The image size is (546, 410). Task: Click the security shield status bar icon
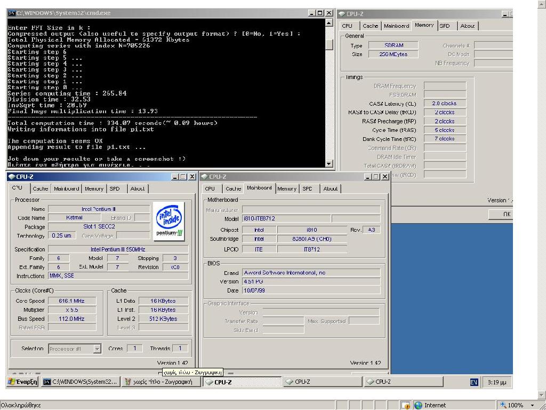[x=406, y=405]
